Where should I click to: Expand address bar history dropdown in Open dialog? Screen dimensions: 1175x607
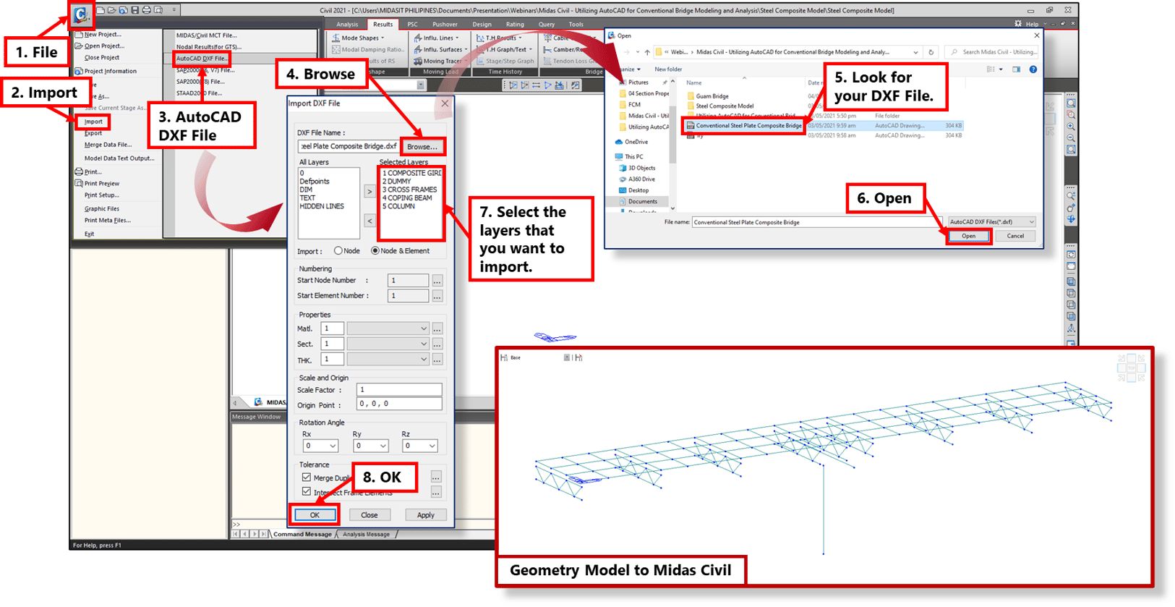tap(915, 52)
